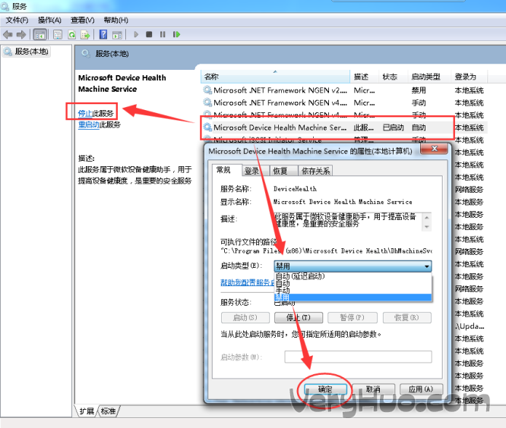
Task: Select the Microsoft iSCSI Initiator Service row
Action: pos(344,140)
